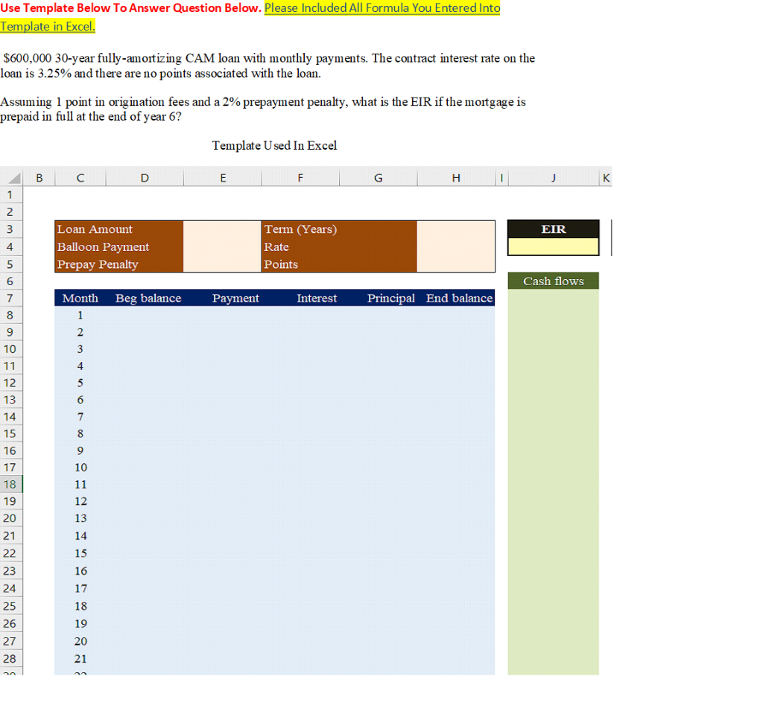The image size is (763, 720).
Task: Select column C header
Action: (x=80, y=178)
